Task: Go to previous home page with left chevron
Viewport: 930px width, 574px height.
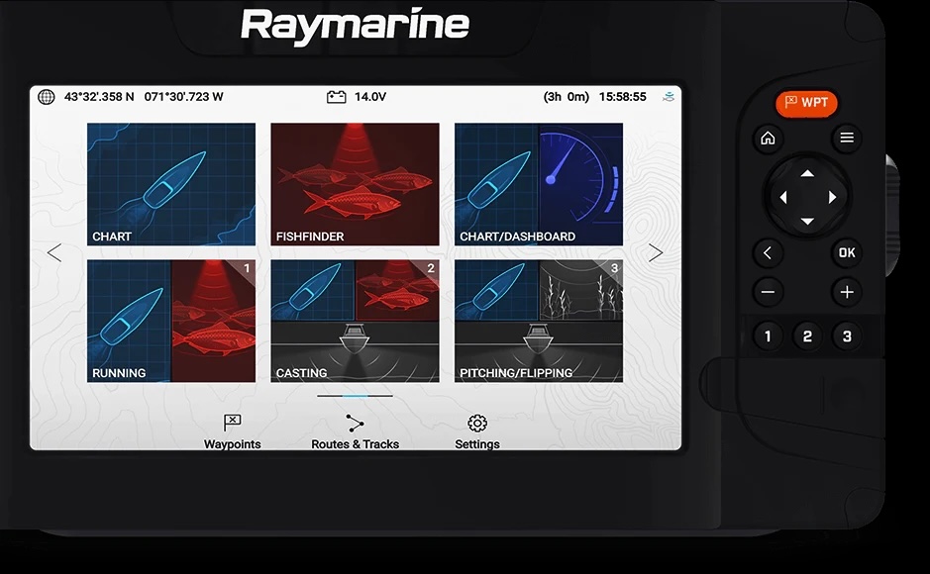Action: tap(54, 253)
